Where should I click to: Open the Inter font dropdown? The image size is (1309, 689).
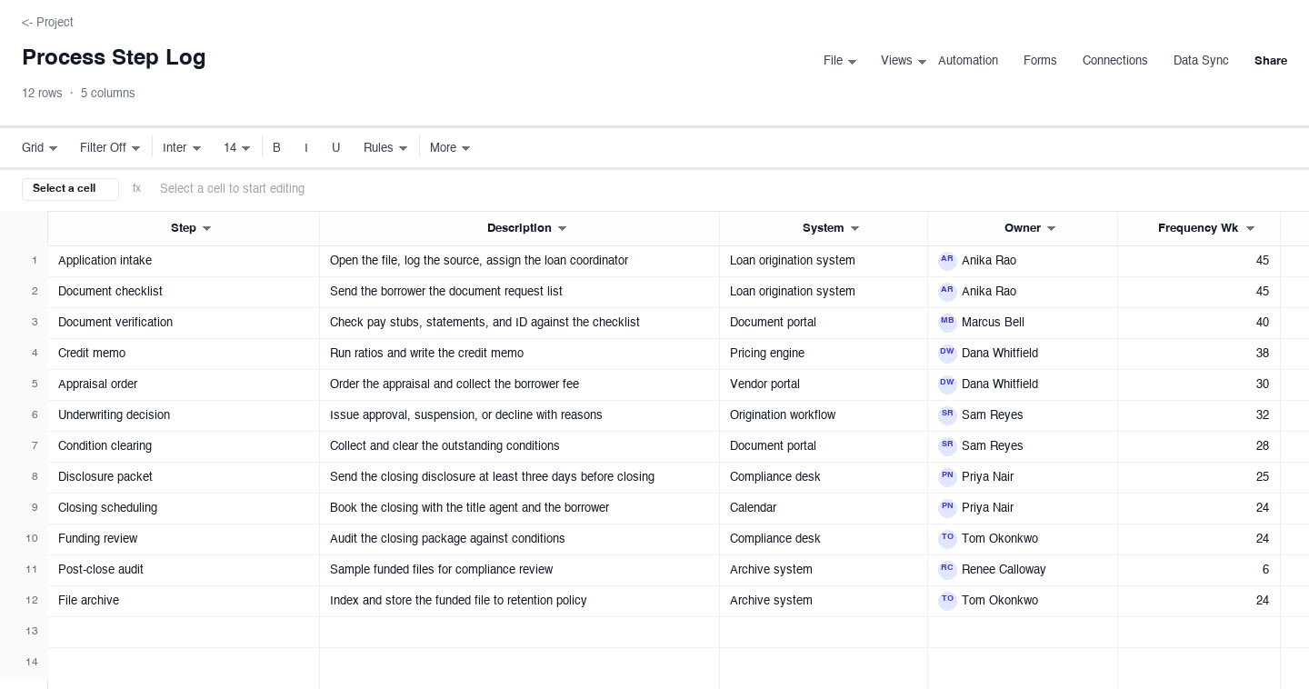182,147
